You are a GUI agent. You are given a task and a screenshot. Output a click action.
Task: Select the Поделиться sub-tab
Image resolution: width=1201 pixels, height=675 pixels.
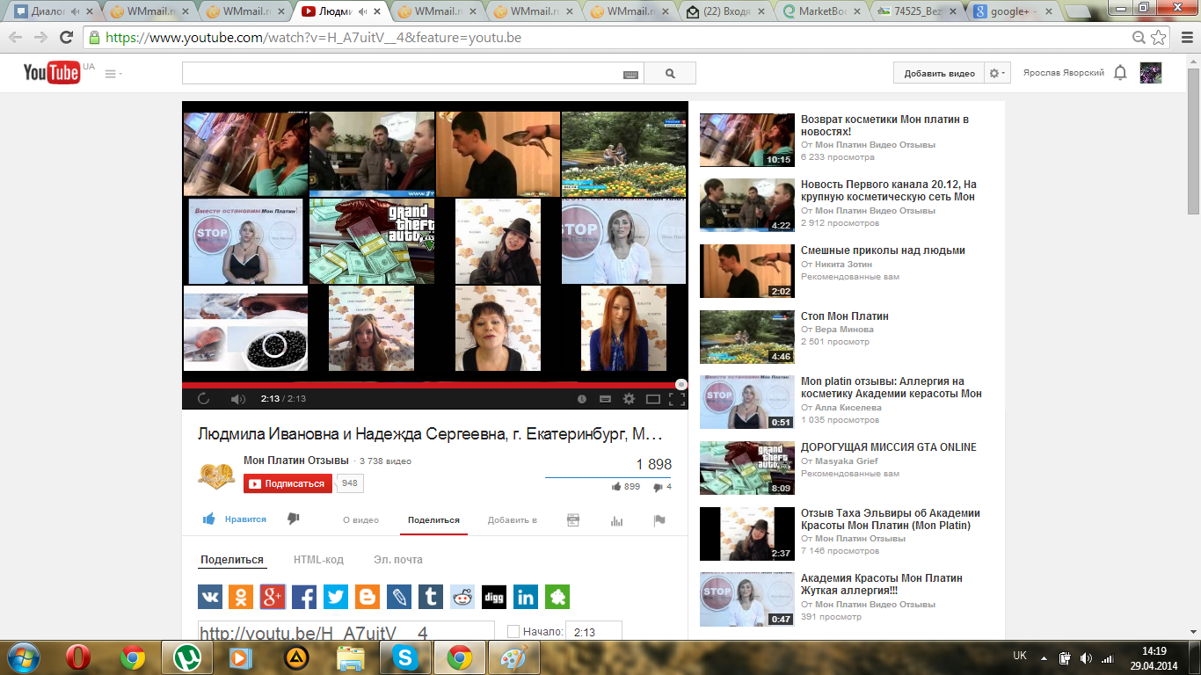[232, 559]
